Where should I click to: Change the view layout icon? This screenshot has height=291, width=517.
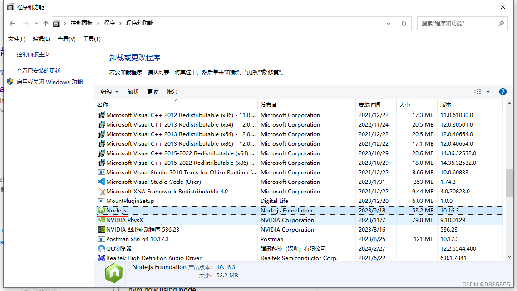tap(477, 92)
